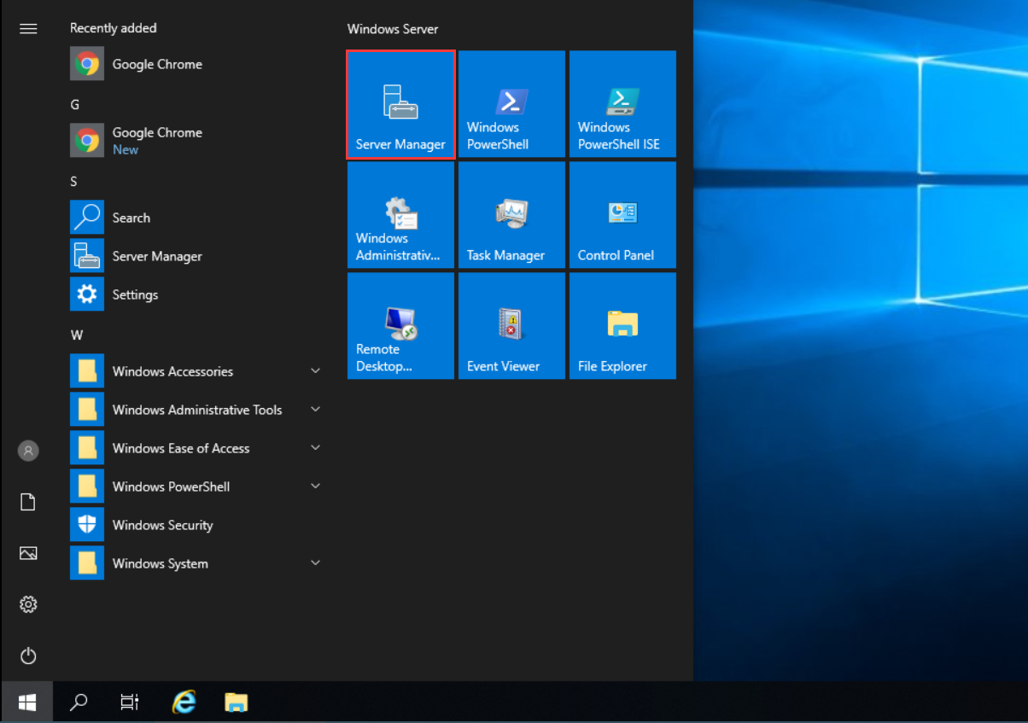1028x723 pixels.
Task: Expand the Windows PowerShell folder in the list
Action: [x=171, y=487]
